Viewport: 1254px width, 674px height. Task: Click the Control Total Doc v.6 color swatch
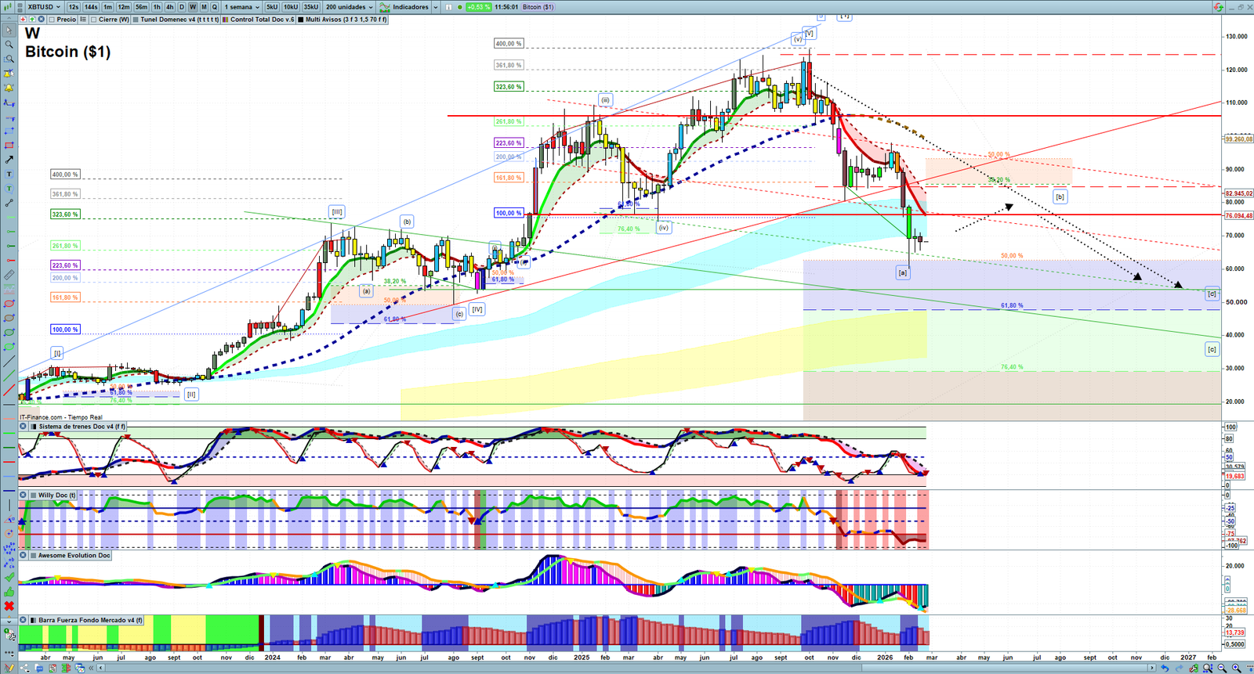226,20
